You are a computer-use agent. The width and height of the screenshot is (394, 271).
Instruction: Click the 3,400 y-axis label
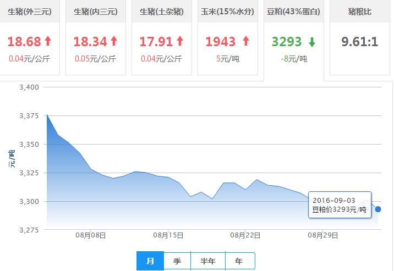[x=29, y=87]
